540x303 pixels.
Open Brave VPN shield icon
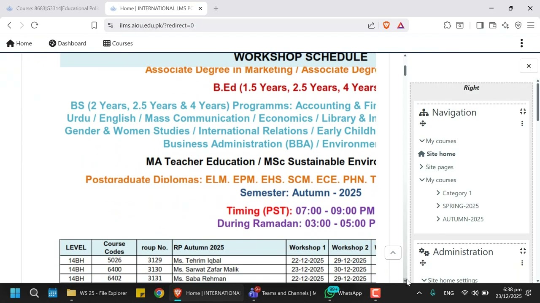coord(518,25)
